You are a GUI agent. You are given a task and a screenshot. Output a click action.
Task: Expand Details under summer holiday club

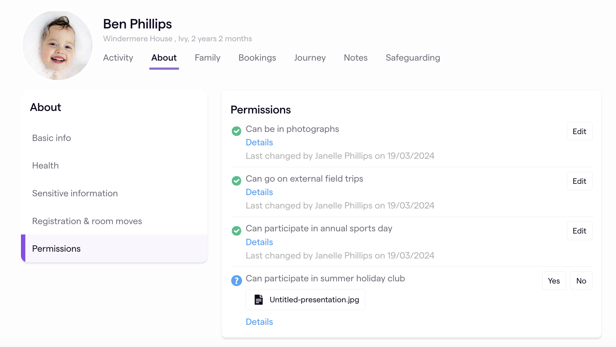tap(259, 322)
